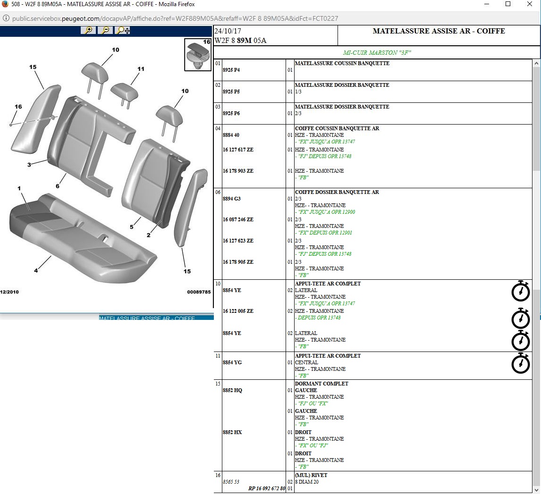
Task: Click callout 5 on the right backrest cover
Action: (x=131, y=227)
